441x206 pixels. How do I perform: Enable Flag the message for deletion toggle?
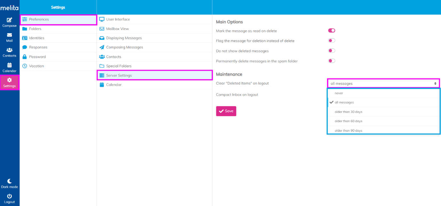(x=332, y=41)
